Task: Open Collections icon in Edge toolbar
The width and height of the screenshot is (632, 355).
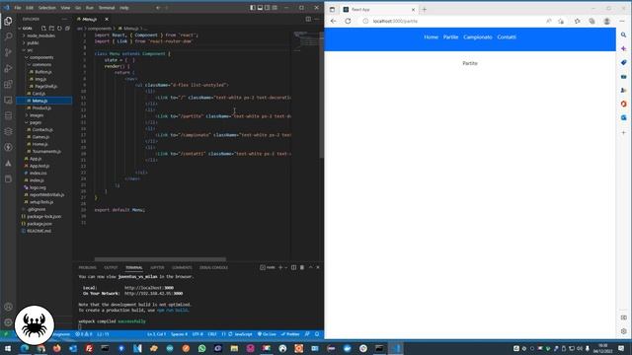Action: pyautogui.click(x=592, y=21)
